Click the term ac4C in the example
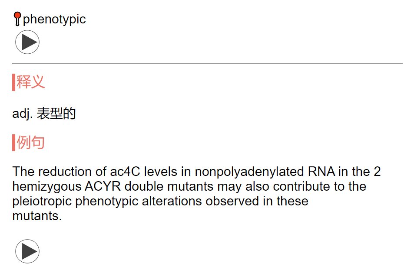This screenshot has height=273, width=414. point(125,172)
